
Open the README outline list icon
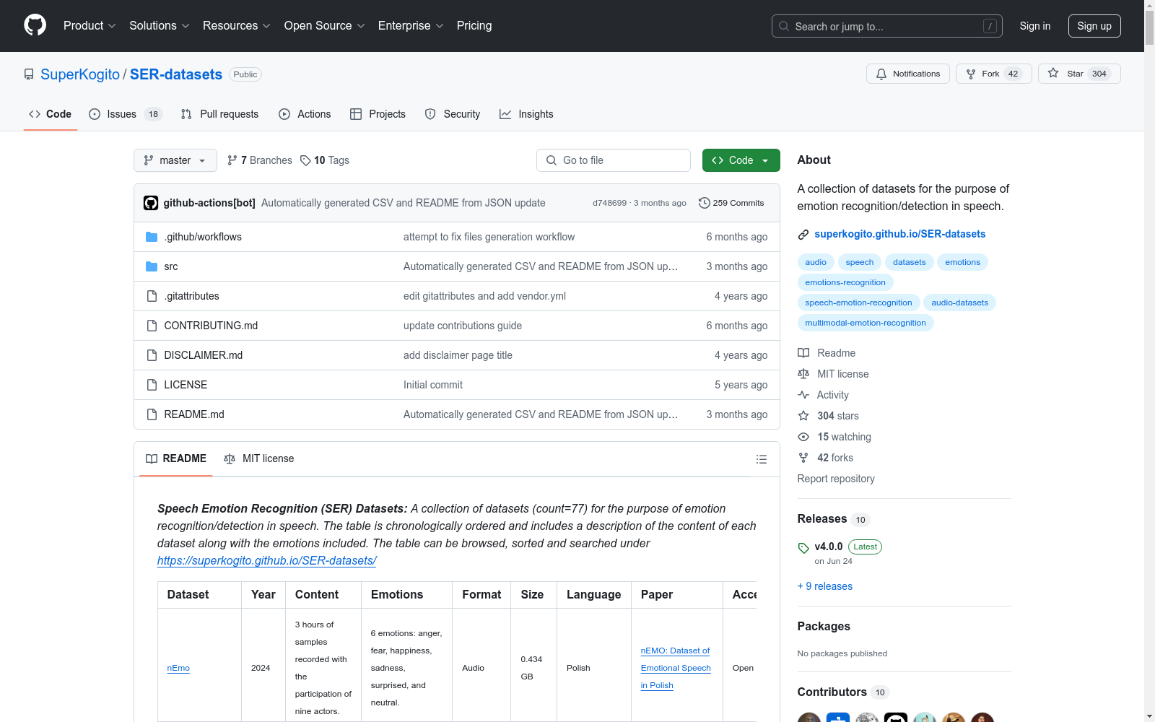[x=761, y=459]
